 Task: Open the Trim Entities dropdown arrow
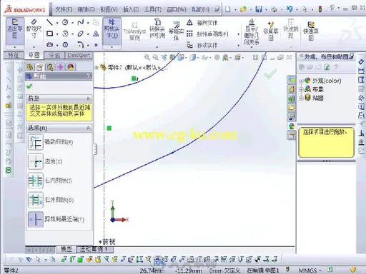click(112, 47)
